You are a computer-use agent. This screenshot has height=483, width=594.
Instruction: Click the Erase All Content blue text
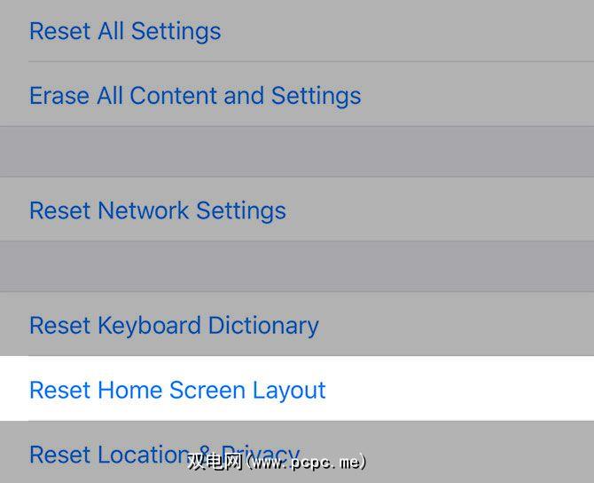195,95
